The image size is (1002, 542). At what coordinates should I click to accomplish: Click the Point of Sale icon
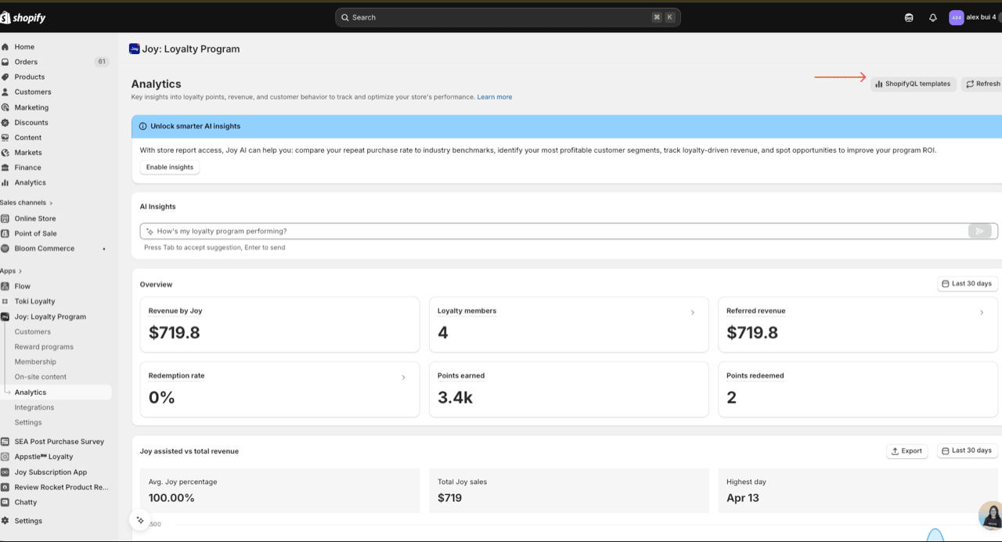pos(5,233)
